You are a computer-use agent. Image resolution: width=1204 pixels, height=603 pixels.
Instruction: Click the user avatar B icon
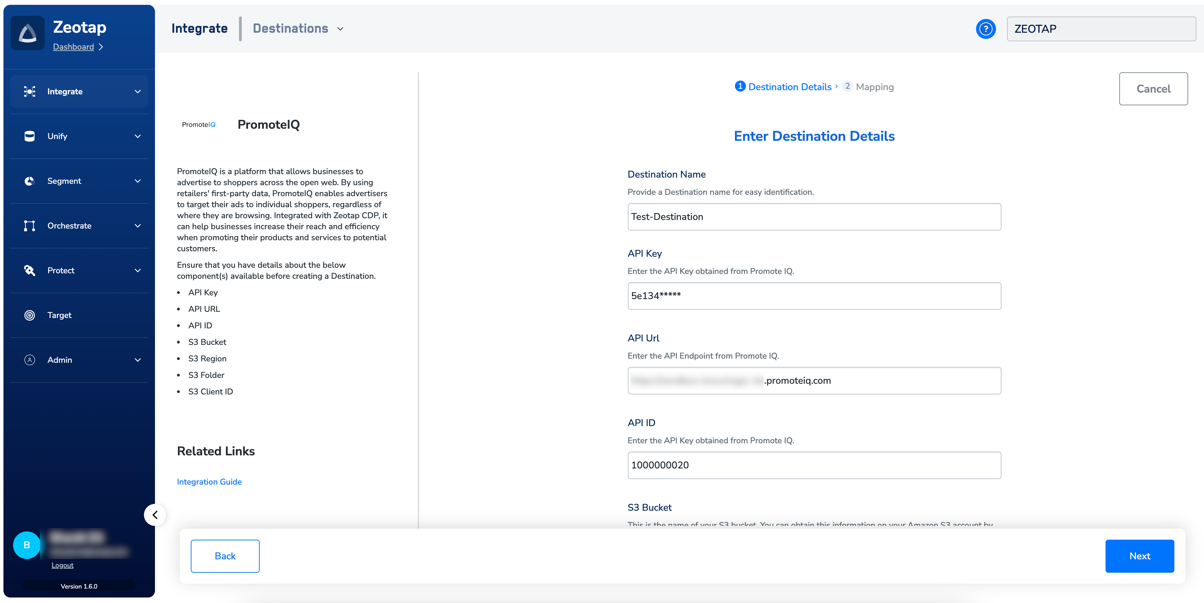point(27,545)
